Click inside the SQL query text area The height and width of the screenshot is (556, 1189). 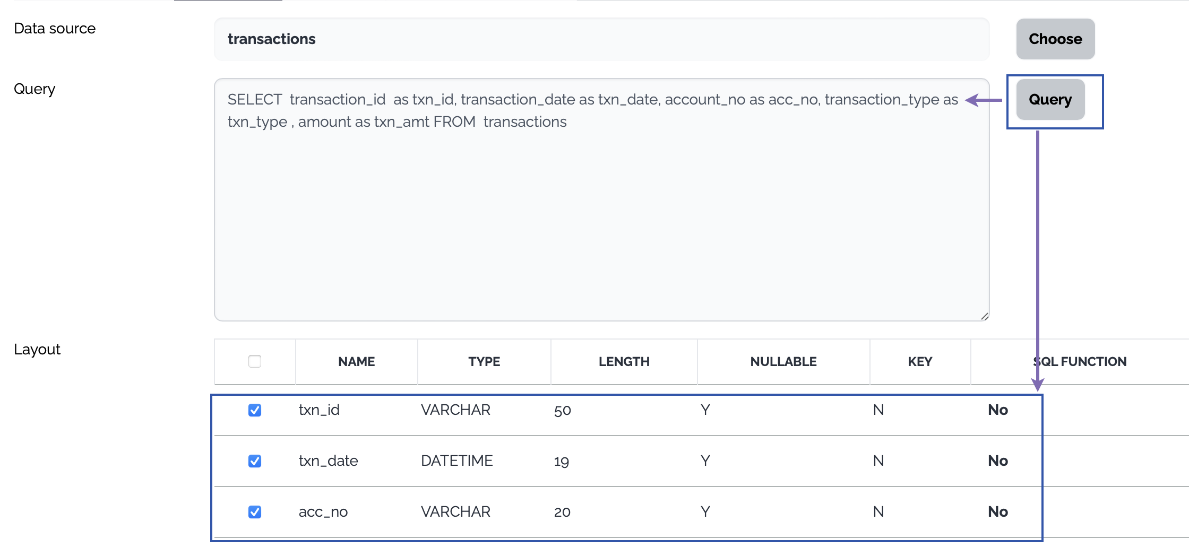pyautogui.click(x=601, y=212)
